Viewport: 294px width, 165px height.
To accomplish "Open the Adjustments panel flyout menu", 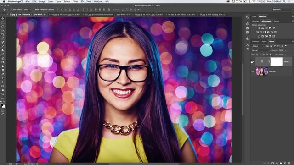I will (292, 22).
